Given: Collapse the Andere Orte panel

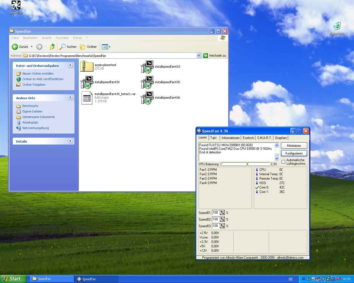Looking at the screenshot, I should point(70,98).
